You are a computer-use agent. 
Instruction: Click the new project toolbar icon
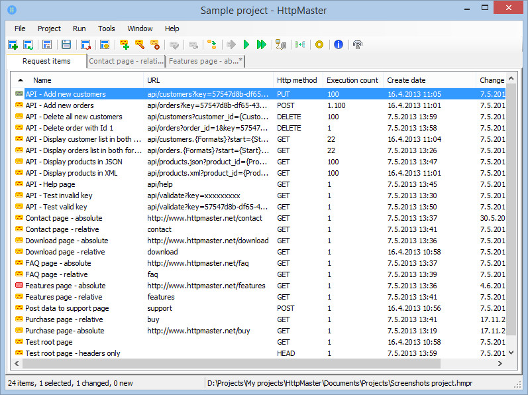pyautogui.click(x=13, y=44)
